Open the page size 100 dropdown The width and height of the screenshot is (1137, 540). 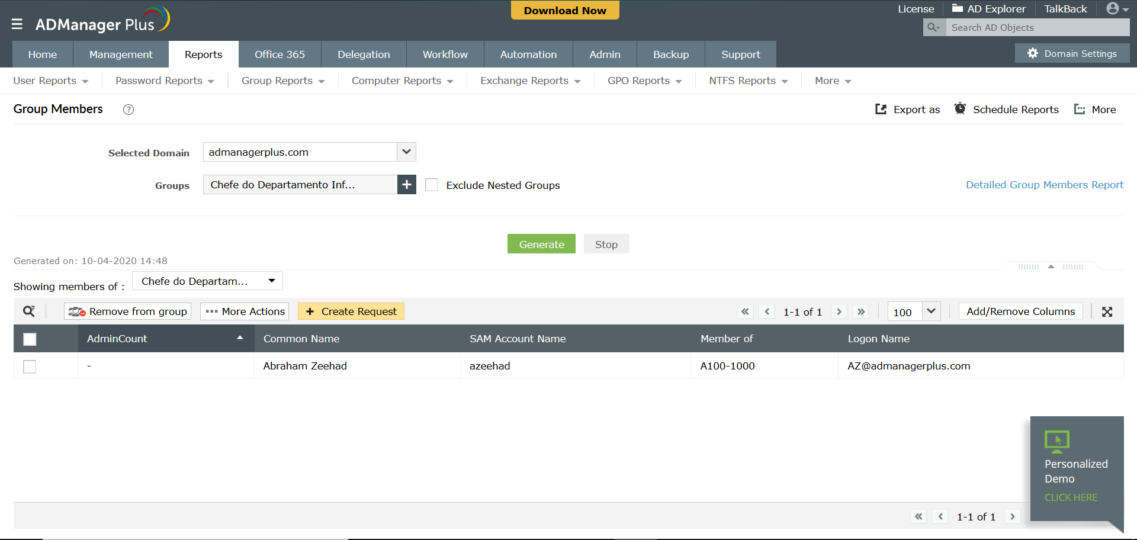930,311
